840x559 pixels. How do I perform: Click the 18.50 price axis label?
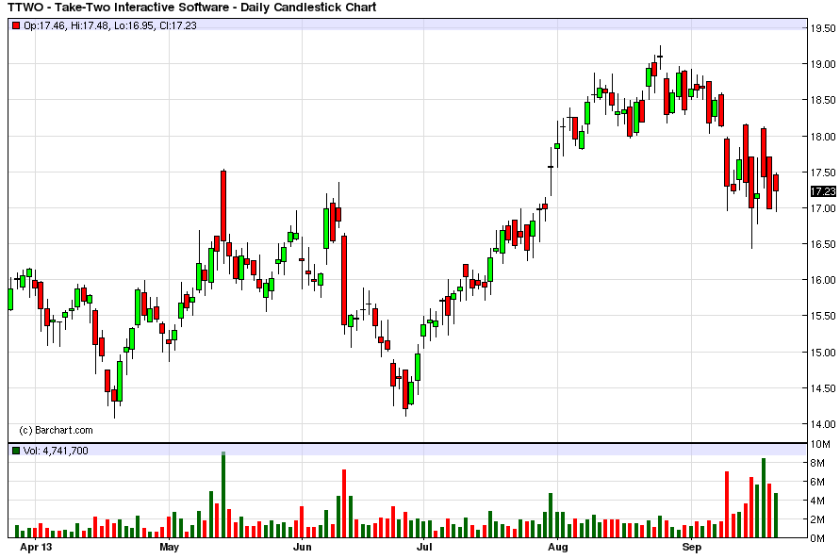822,100
